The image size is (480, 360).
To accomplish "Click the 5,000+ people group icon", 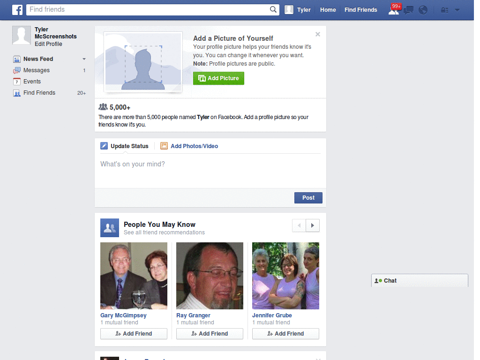I will [103, 107].
